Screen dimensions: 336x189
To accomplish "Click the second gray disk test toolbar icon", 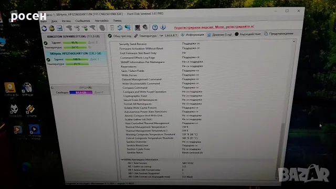I will point(77,28).
